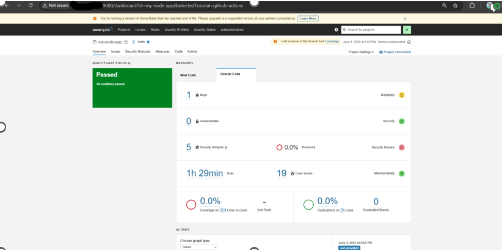This screenshot has width=502, height=250.
Task: Click the SonarQube logo
Action: click(102, 29)
